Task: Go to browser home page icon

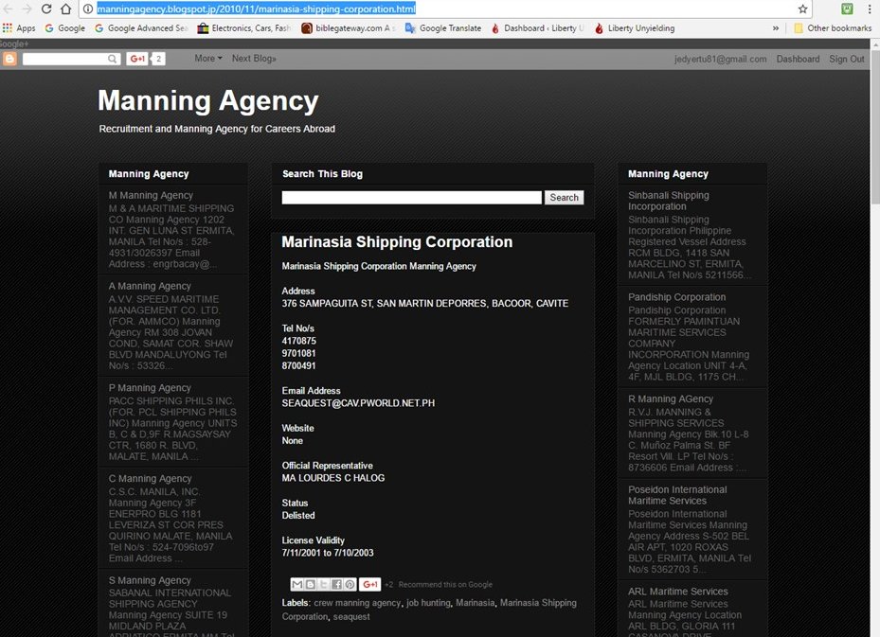Action: 66,9
